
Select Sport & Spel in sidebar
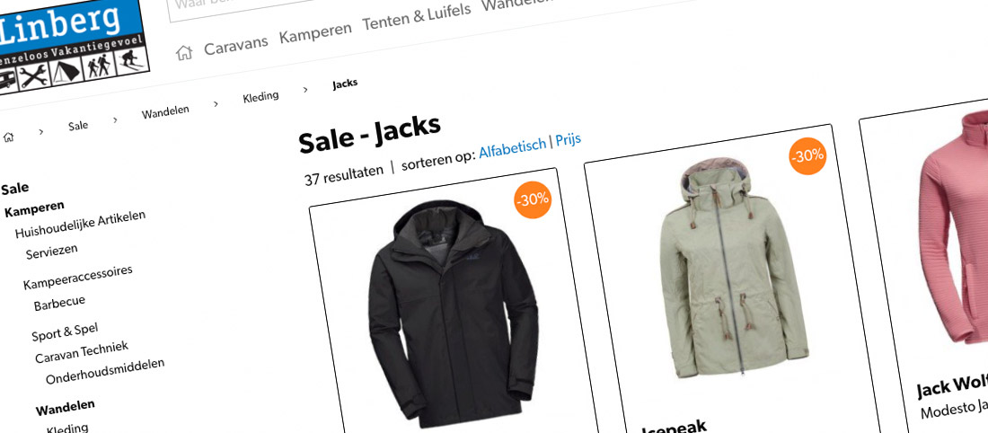65,331
